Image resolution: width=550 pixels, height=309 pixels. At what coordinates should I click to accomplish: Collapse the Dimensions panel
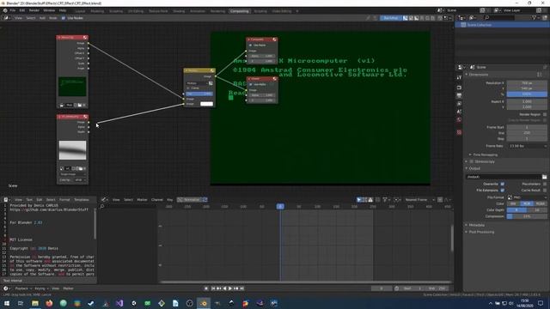479,75
